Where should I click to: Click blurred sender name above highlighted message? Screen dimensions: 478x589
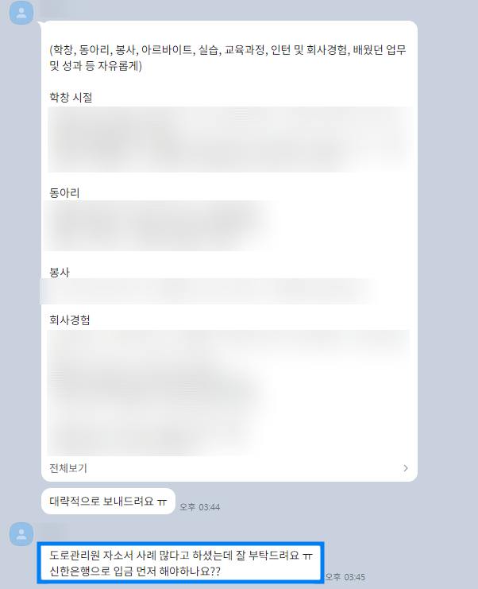(52, 530)
